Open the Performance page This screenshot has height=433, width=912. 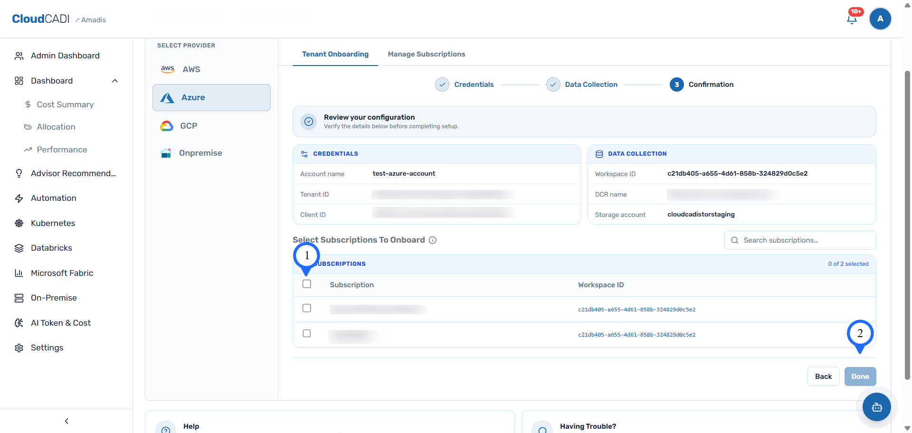pos(62,150)
